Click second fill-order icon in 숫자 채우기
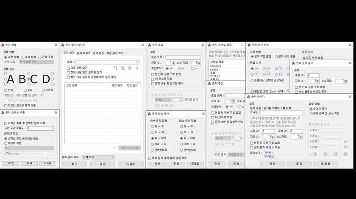Viewport: 356px width, 199px height. (x=325, y=154)
